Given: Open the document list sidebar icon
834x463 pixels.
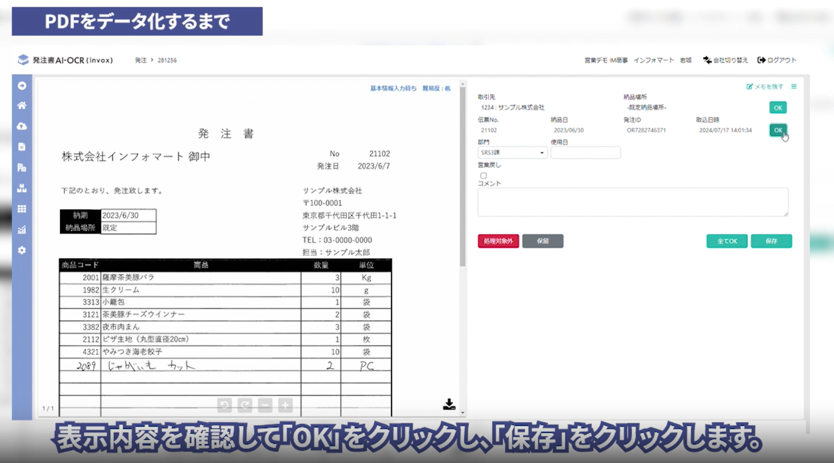Looking at the screenshot, I should [22, 147].
